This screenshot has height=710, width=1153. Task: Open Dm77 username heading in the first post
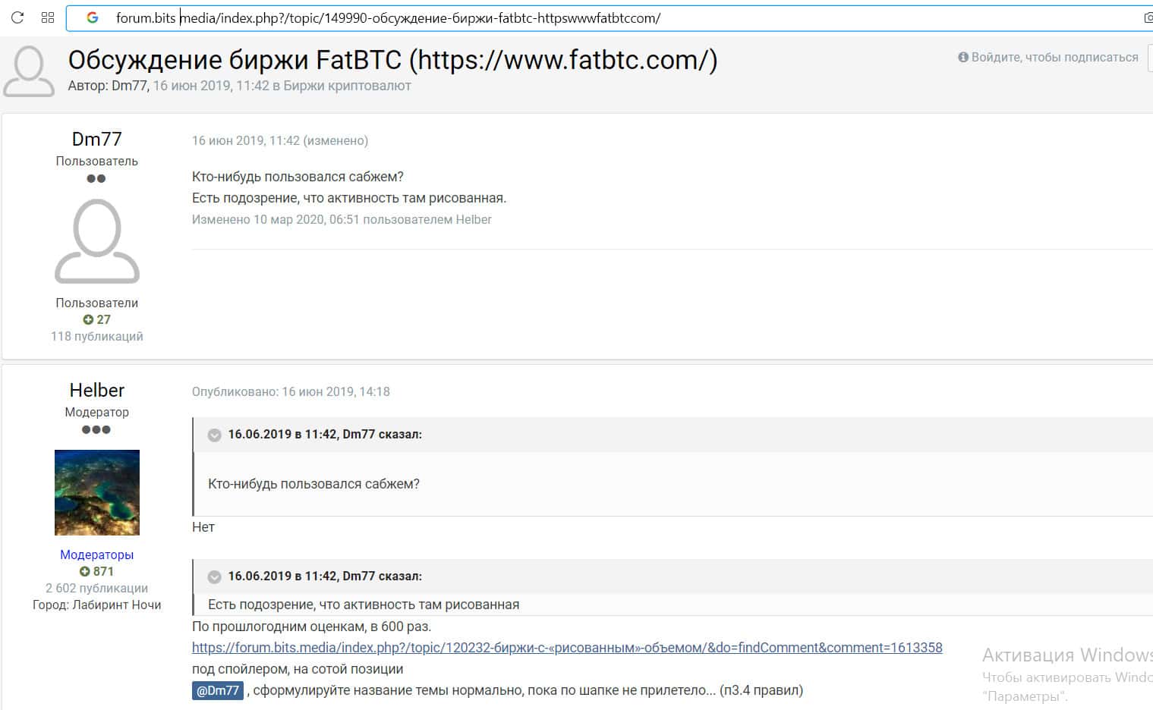(x=97, y=139)
